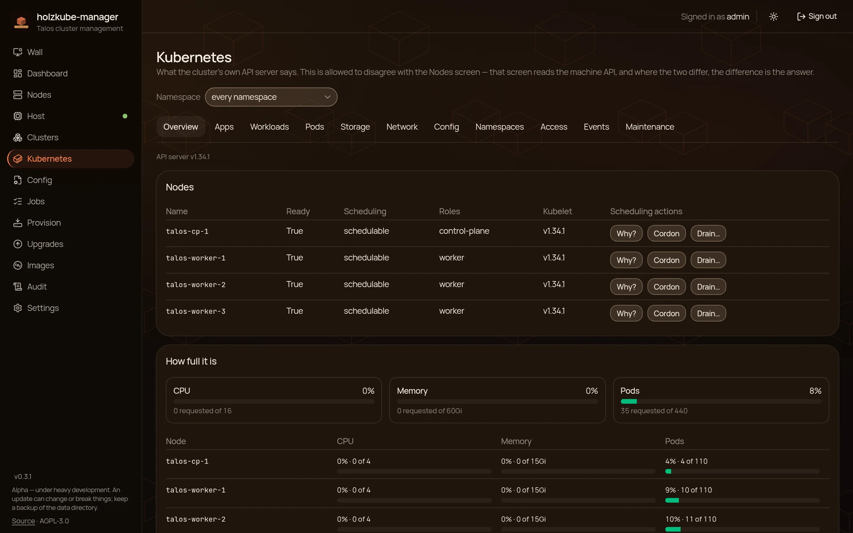The image size is (853, 533).
Task: Toggle light theme with the sun icon
Action: (x=773, y=17)
